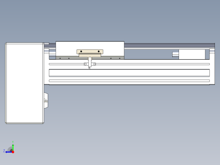Click the green Y axis arrow
Viewport: 220px width, 165px height.
(13, 148)
